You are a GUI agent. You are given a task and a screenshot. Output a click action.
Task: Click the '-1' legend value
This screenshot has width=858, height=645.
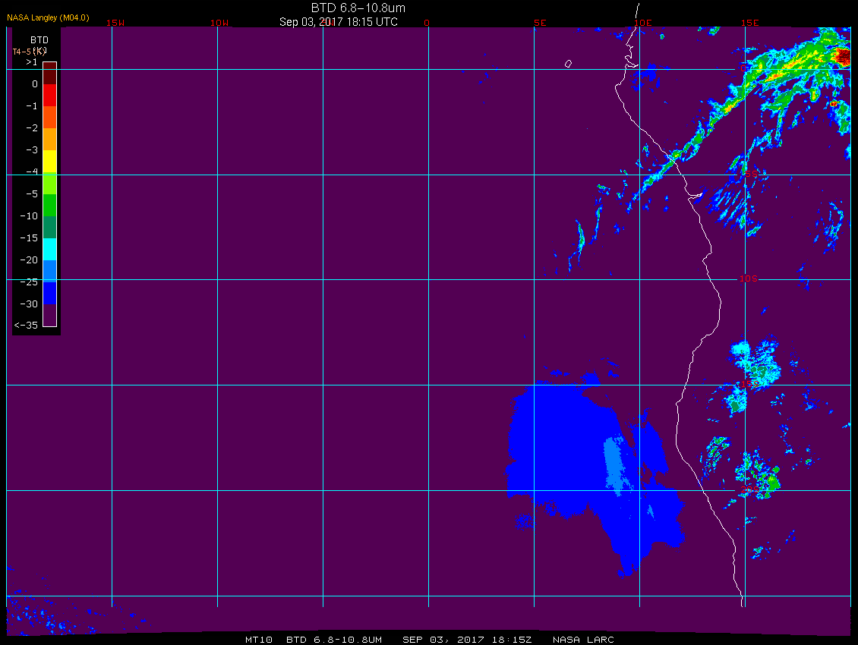click(32, 106)
